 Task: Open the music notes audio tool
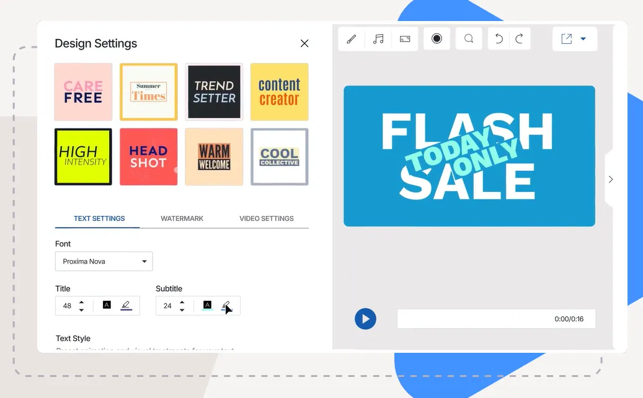tap(378, 39)
